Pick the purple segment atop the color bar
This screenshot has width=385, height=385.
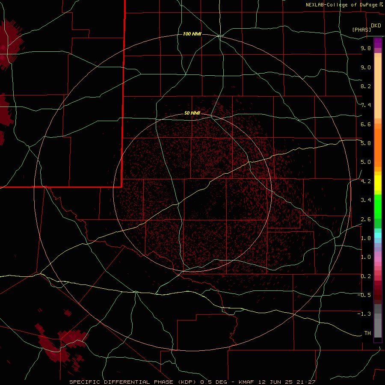tap(378, 43)
